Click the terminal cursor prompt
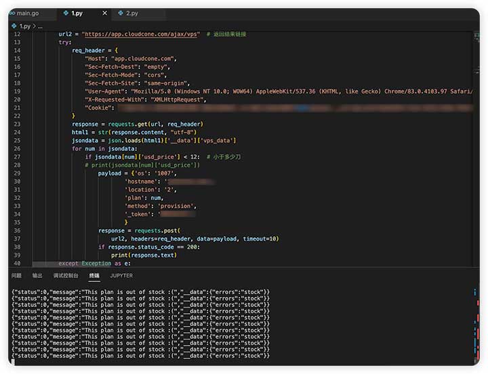This screenshot has height=374, width=488. pos(13,363)
